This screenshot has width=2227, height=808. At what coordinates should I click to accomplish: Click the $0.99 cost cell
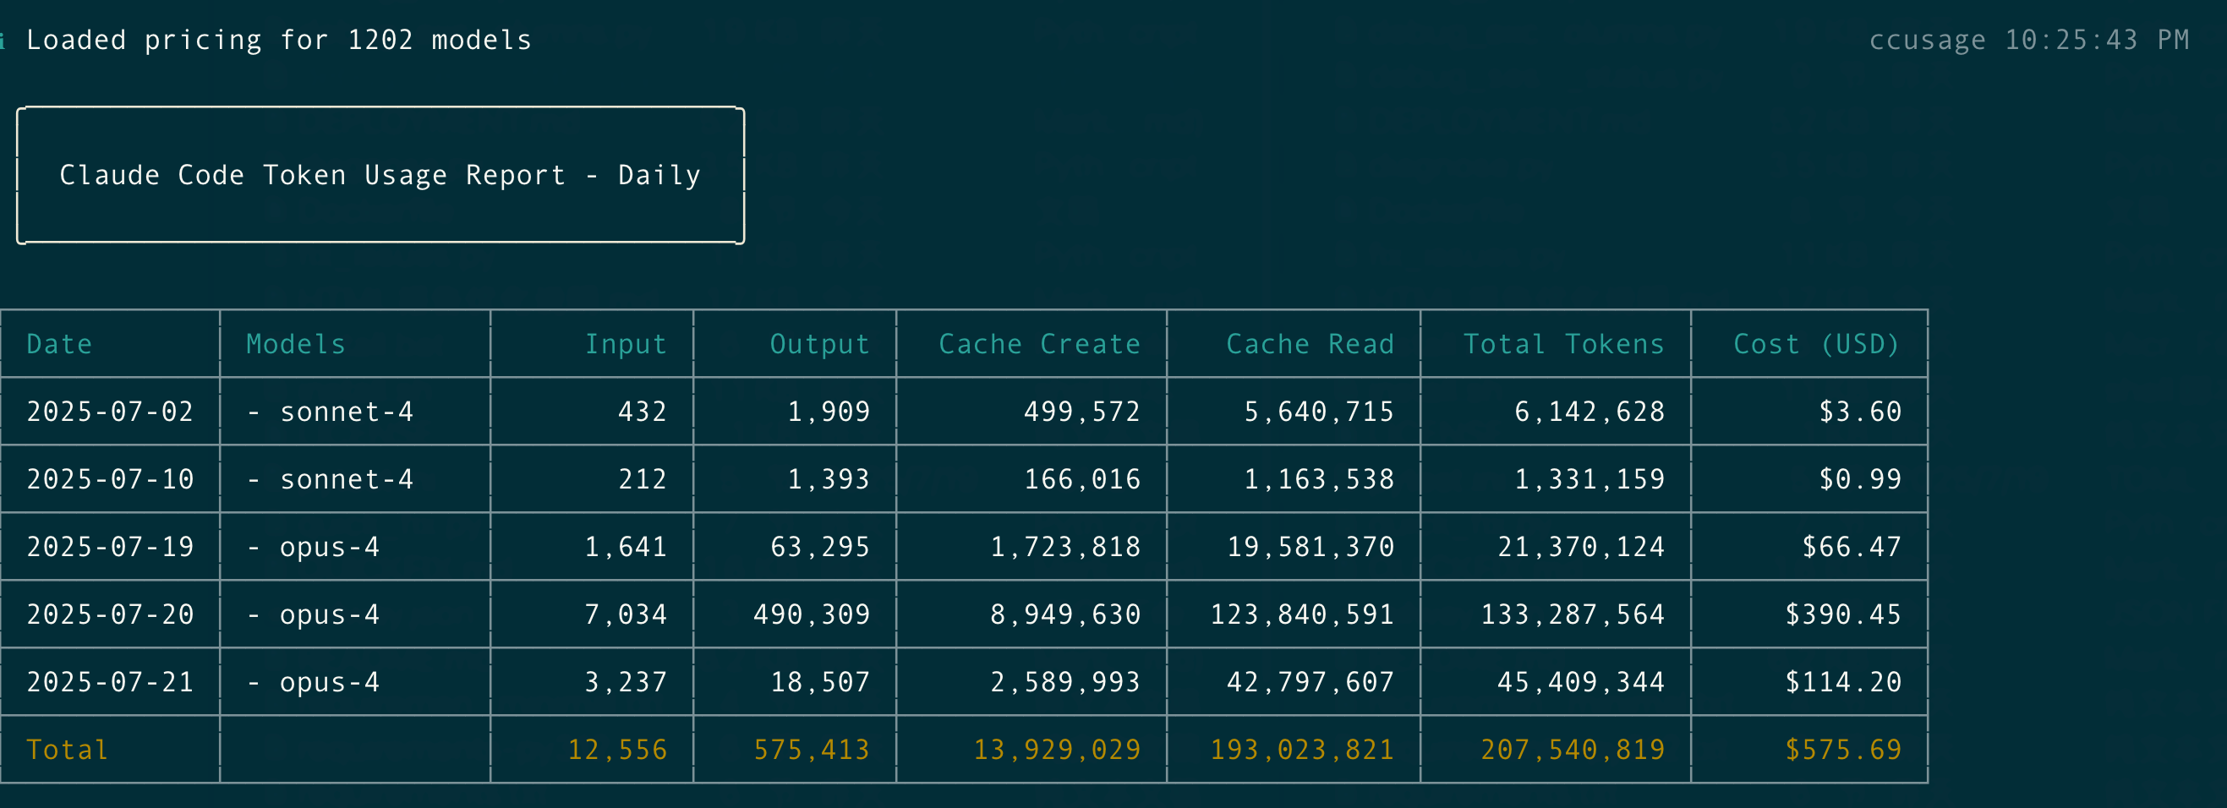(1859, 478)
